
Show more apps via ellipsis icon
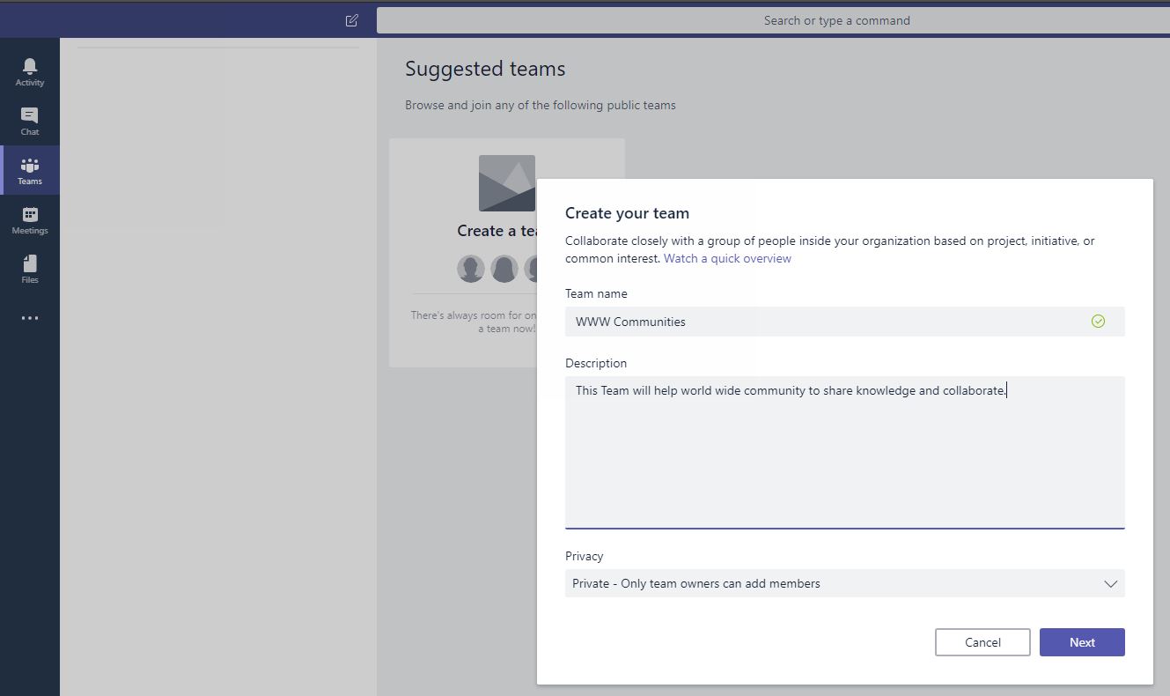[30, 318]
